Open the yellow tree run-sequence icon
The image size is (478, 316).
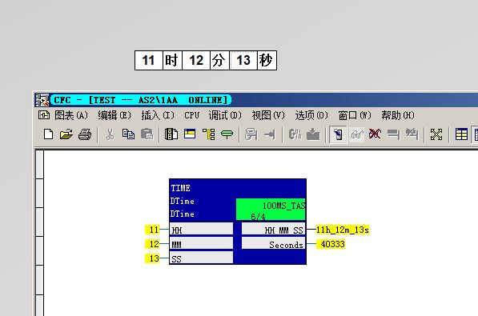point(208,134)
